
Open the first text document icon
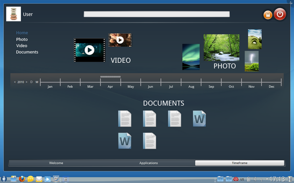point(125,119)
